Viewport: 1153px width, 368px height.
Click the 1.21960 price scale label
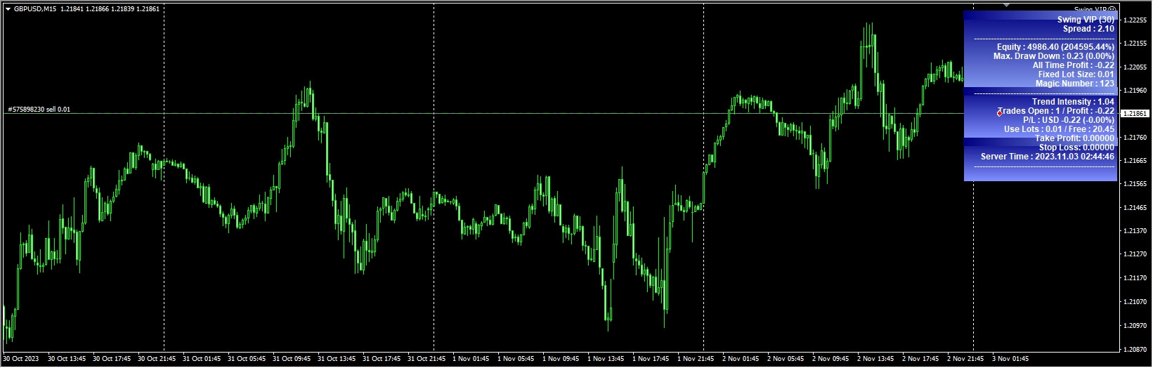1135,91
